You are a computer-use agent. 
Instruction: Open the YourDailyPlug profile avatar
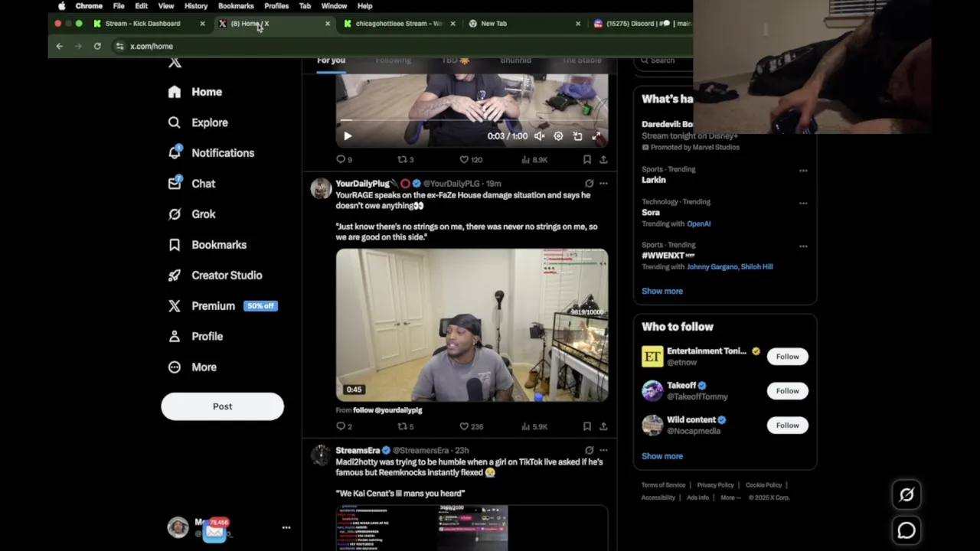(321, 188)
